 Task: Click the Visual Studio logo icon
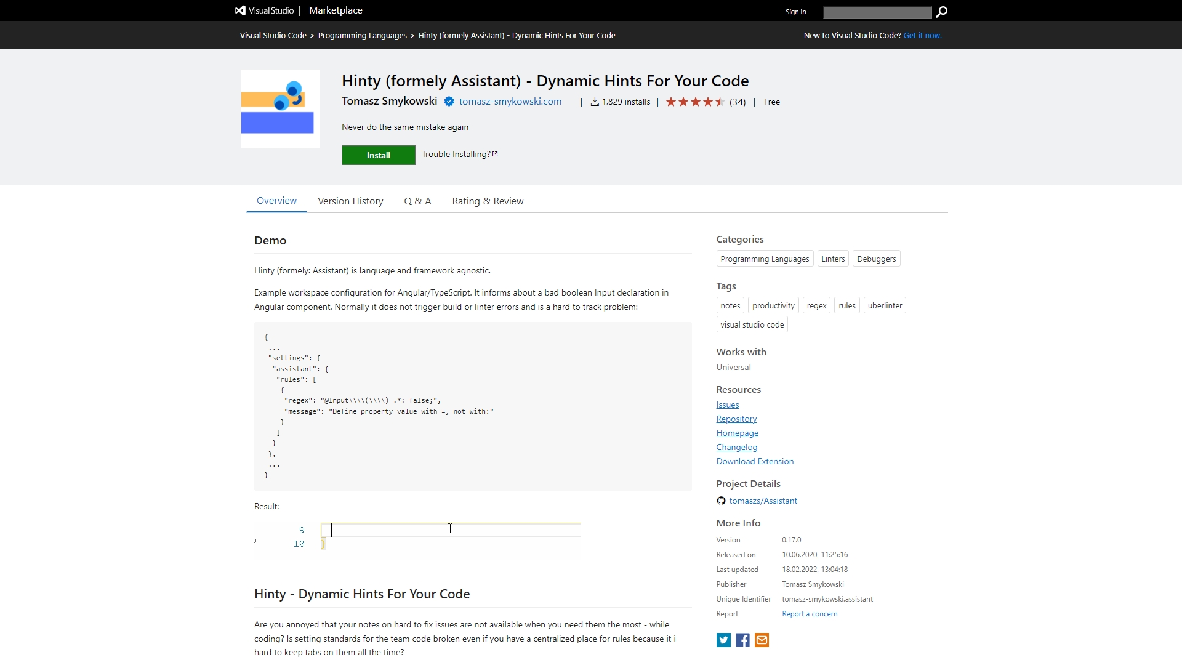240,10
